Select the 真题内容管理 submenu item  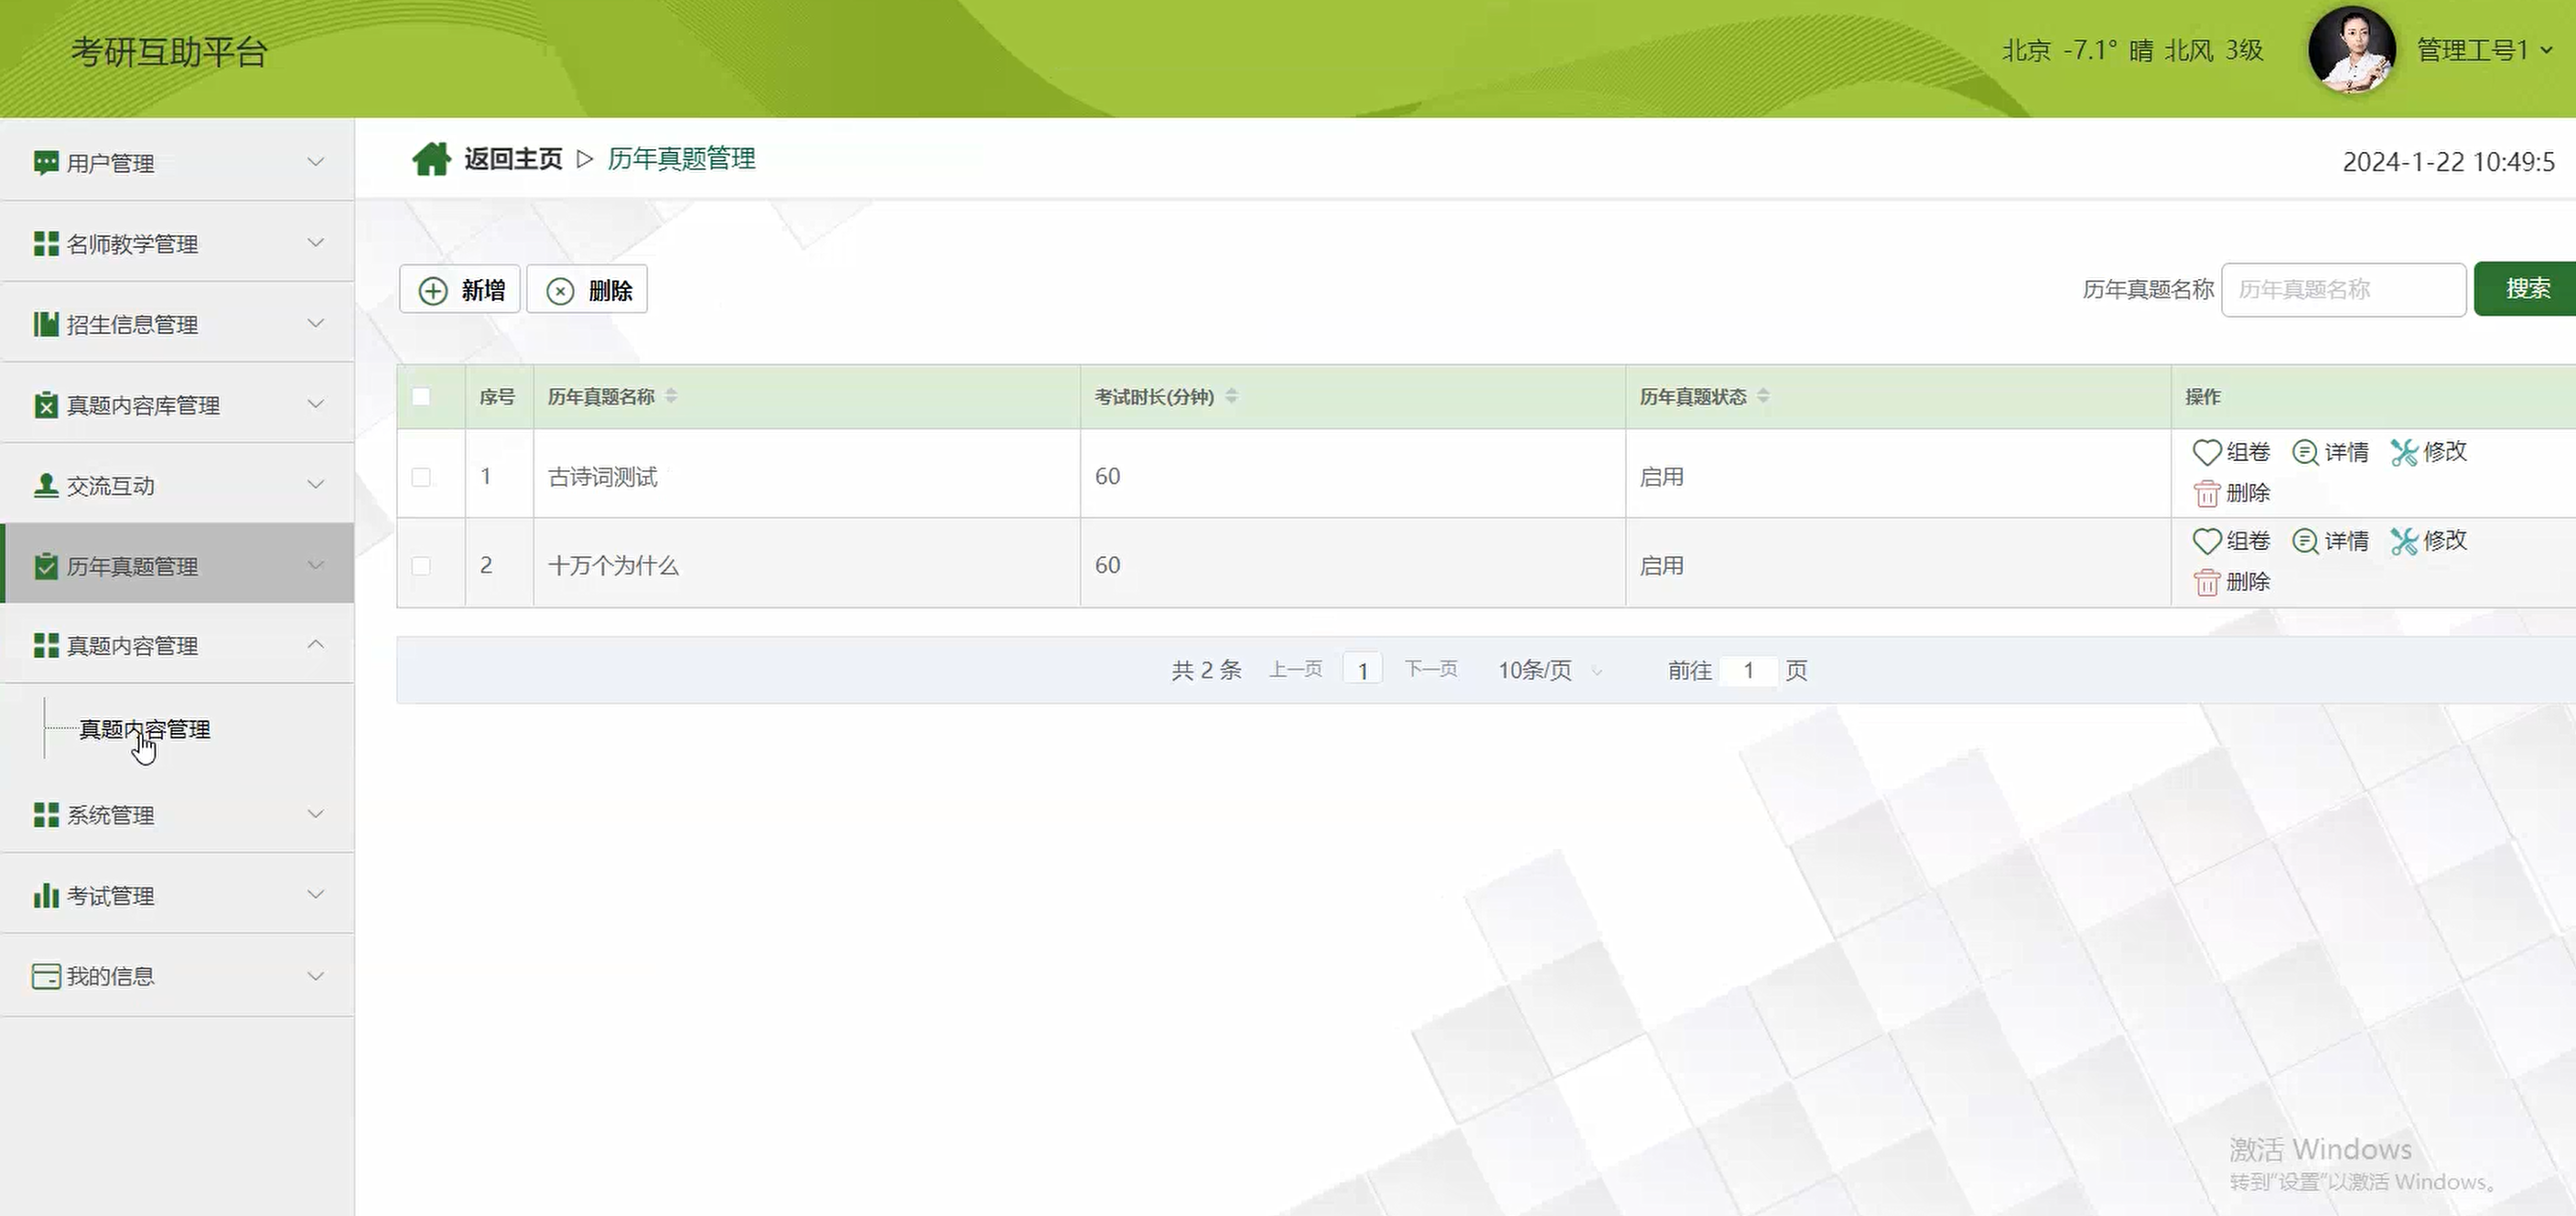click(x=145, y=730)
